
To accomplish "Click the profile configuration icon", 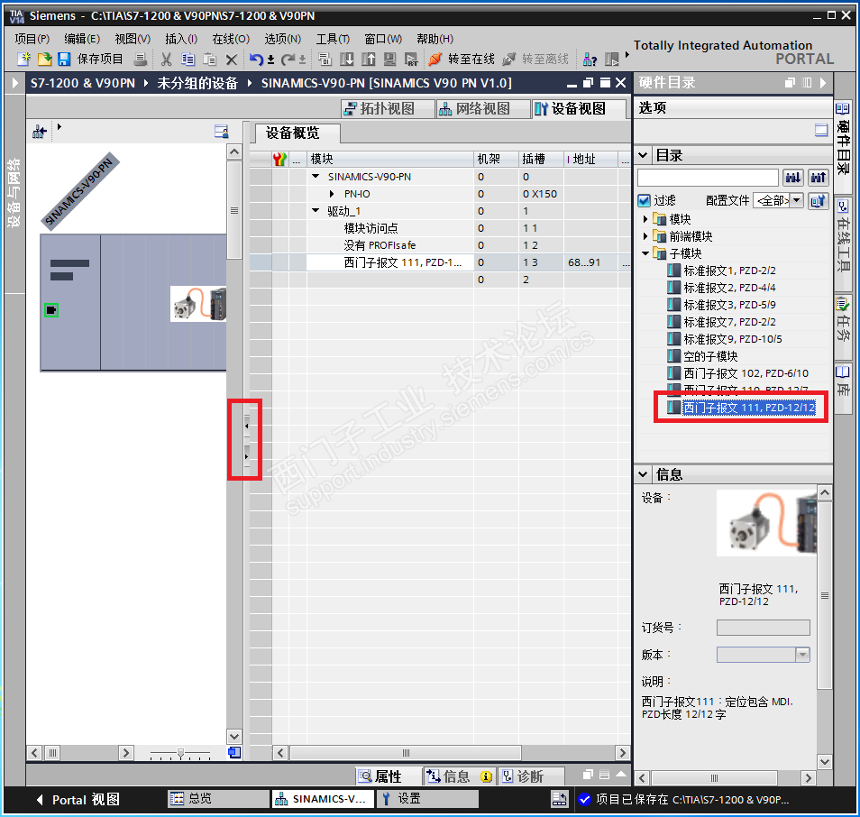I will click(818, 201).
